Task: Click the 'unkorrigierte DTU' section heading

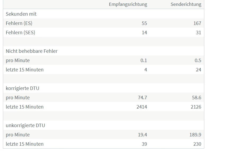Action: click(25, 125)
